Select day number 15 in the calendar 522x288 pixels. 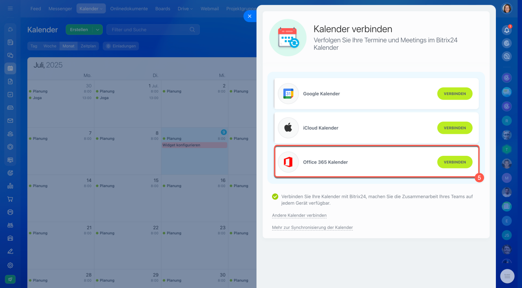[156, 180]
